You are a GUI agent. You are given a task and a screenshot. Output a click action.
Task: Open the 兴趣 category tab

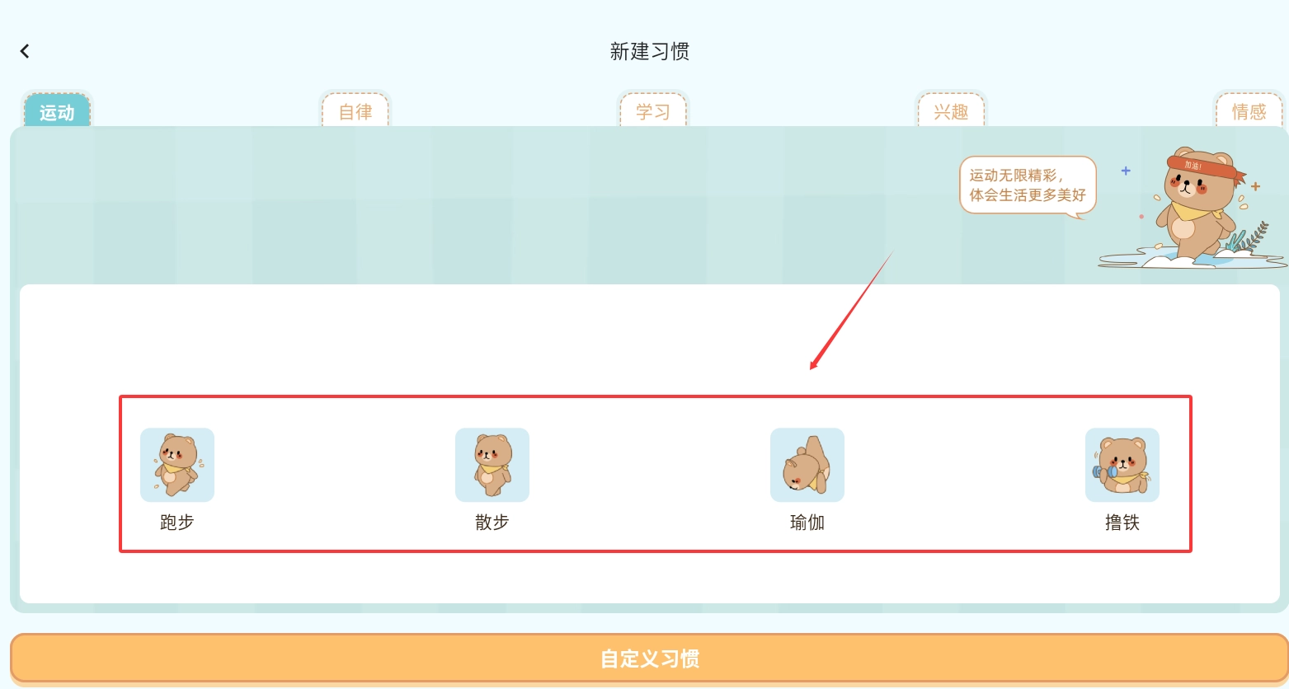coord(951,110)
